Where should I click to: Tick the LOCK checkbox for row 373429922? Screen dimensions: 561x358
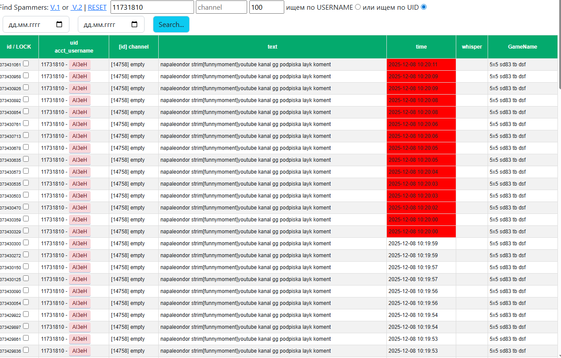click(x=26, y=314)
